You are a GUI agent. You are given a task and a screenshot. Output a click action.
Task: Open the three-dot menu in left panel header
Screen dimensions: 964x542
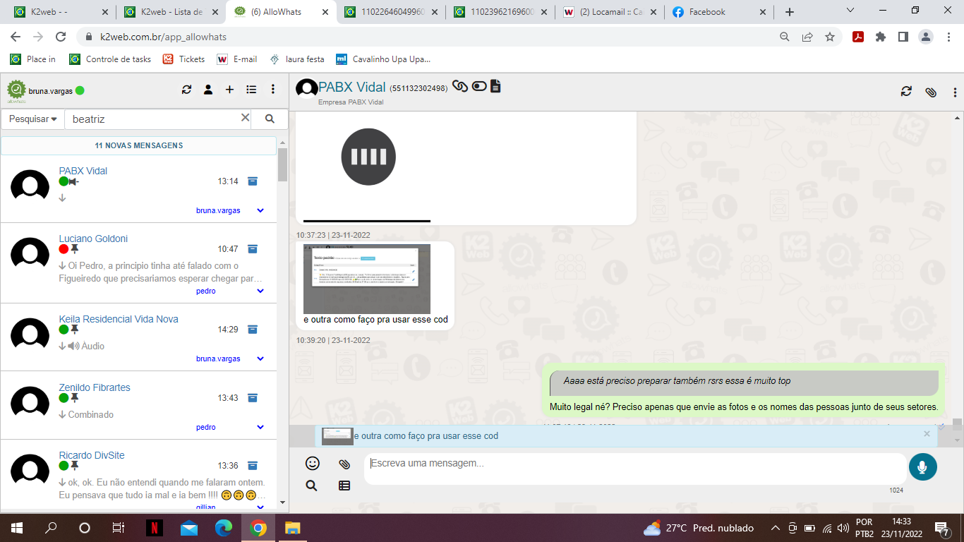point(273,90)
